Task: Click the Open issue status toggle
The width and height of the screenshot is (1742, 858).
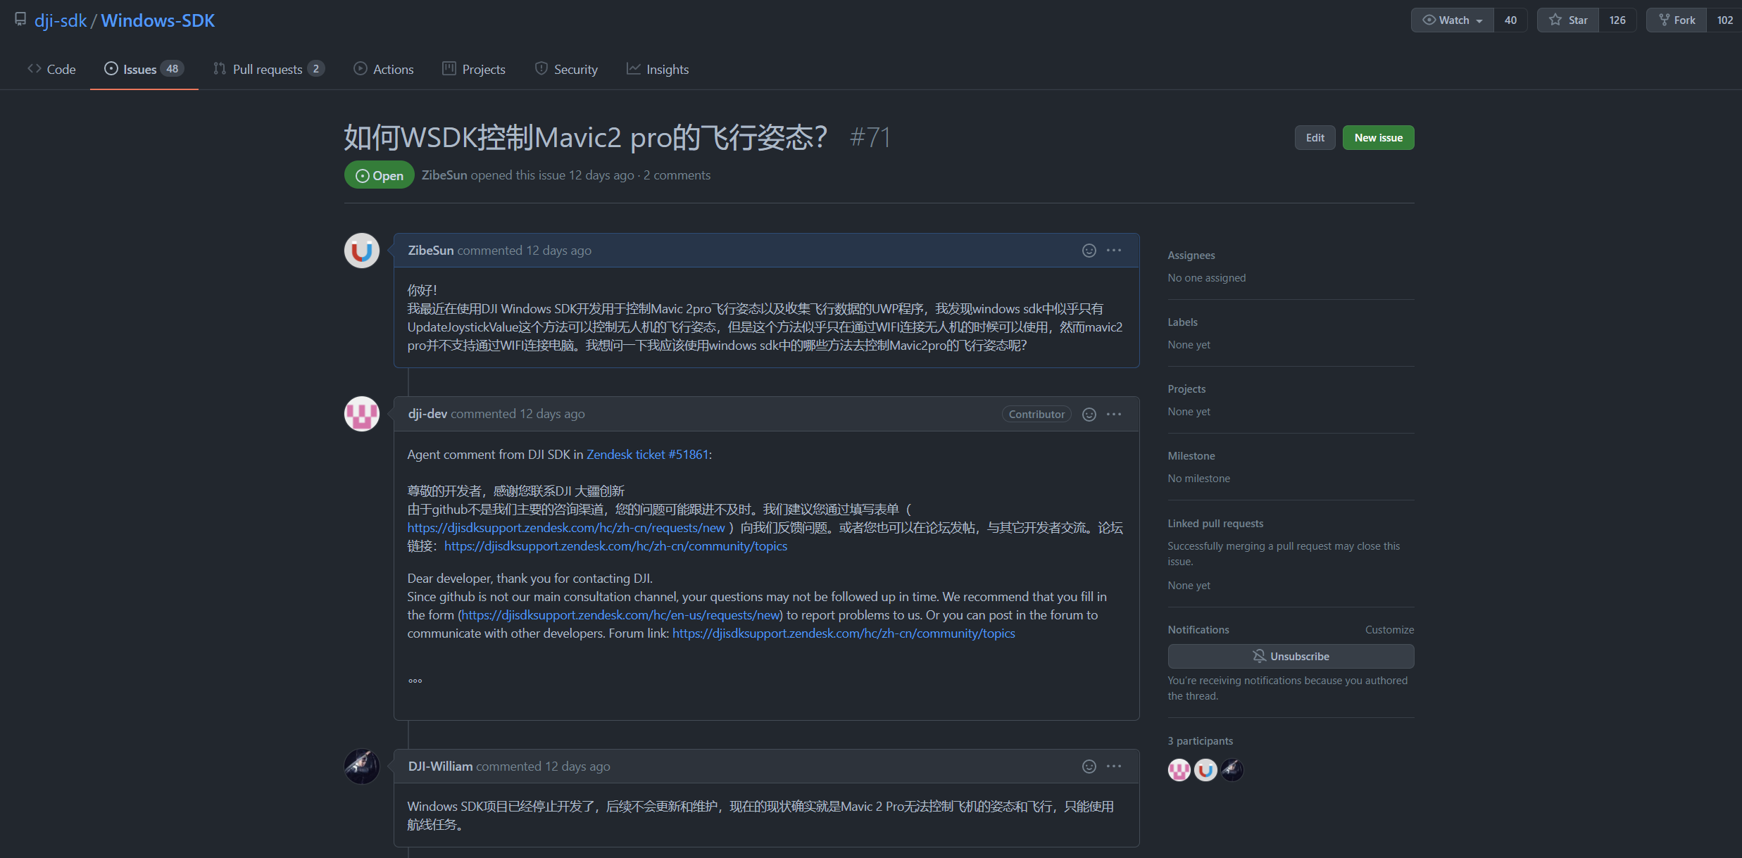Action: tap(379, 175)
